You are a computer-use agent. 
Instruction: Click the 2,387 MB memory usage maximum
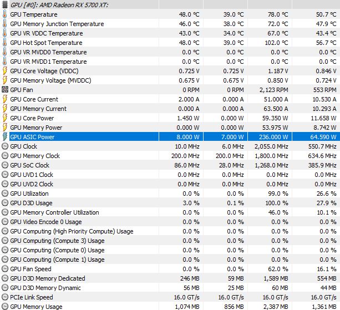(276, 307)
